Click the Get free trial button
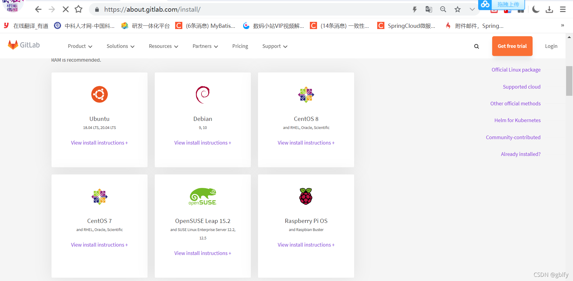Image resolution: width=573 pixels, height=281 pixels. 512,46
